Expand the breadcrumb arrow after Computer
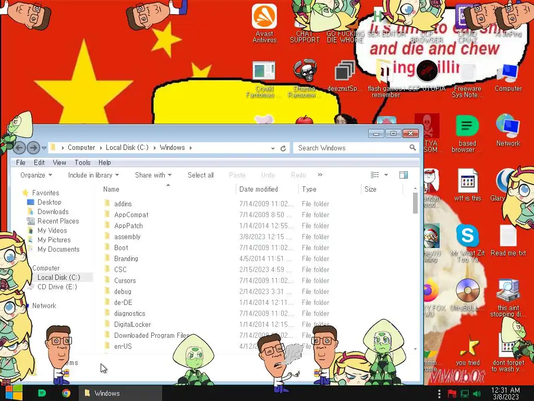The width and height of the screenshot is (534, 401). (x=101, y=148)
